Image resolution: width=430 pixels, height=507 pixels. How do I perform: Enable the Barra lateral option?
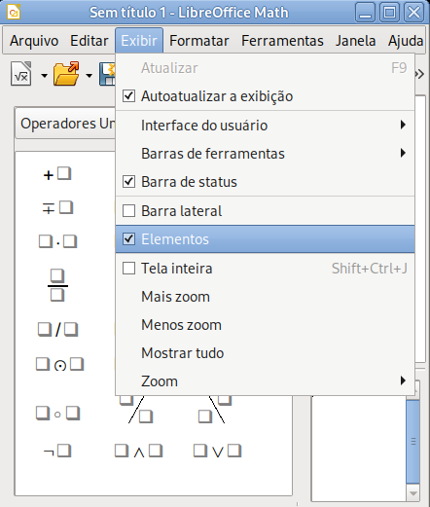[x=265, y=211]
